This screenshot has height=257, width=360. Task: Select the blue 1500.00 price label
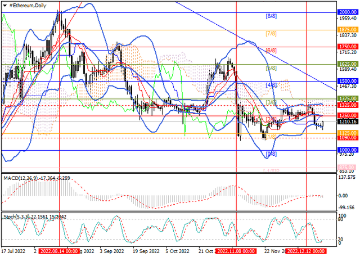pos(346,81)
